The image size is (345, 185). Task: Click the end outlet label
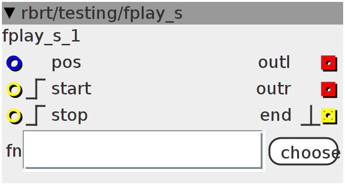[x=276, y=115]
